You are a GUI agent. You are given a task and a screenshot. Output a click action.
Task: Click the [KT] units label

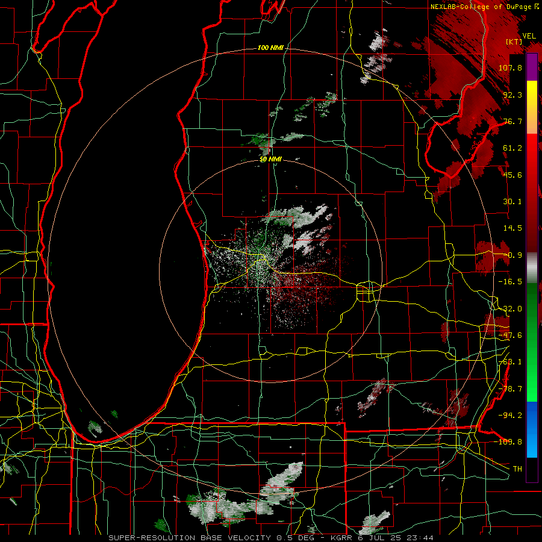click(x=514, y=42)
